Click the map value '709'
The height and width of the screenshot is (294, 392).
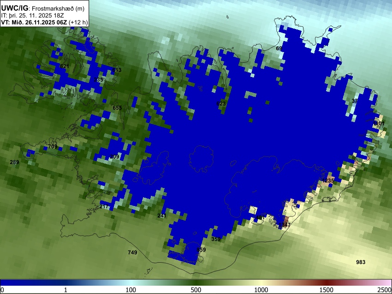53,147
